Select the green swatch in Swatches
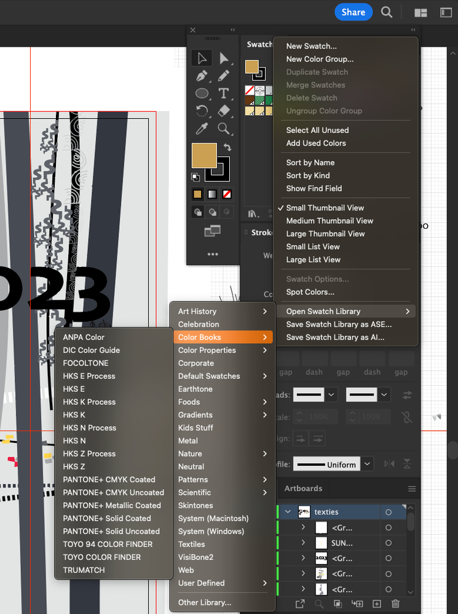The width and height of the screenshot is (458, 614). (x=259, y=101)
